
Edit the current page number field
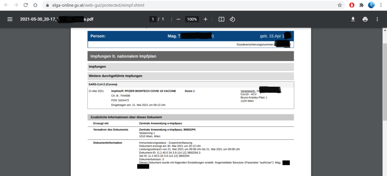(x=153, y=19)
